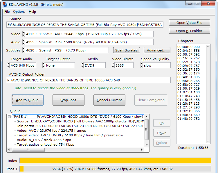Adjust the Media DVD9 selector
Screen dimensions: 218x173
[x=82, y=65]
